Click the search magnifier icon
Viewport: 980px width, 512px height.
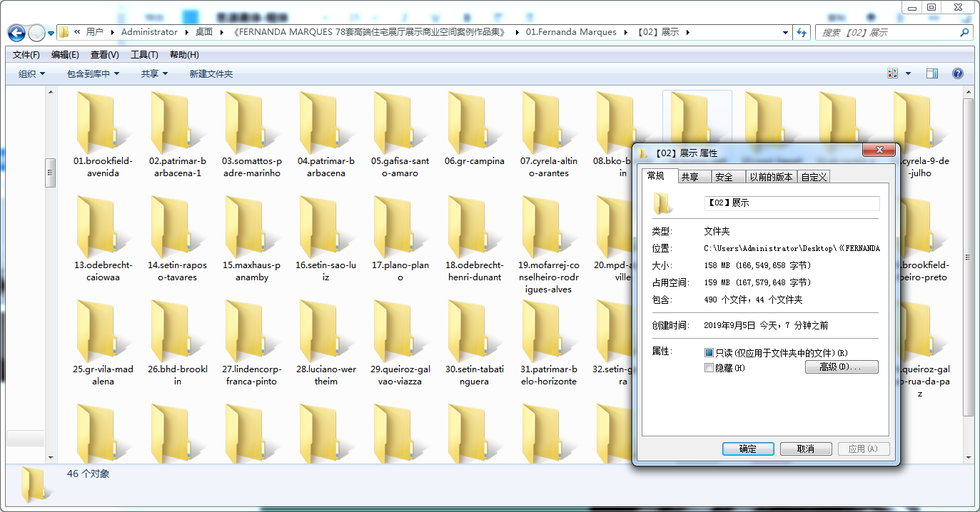[x=964, y=32]
